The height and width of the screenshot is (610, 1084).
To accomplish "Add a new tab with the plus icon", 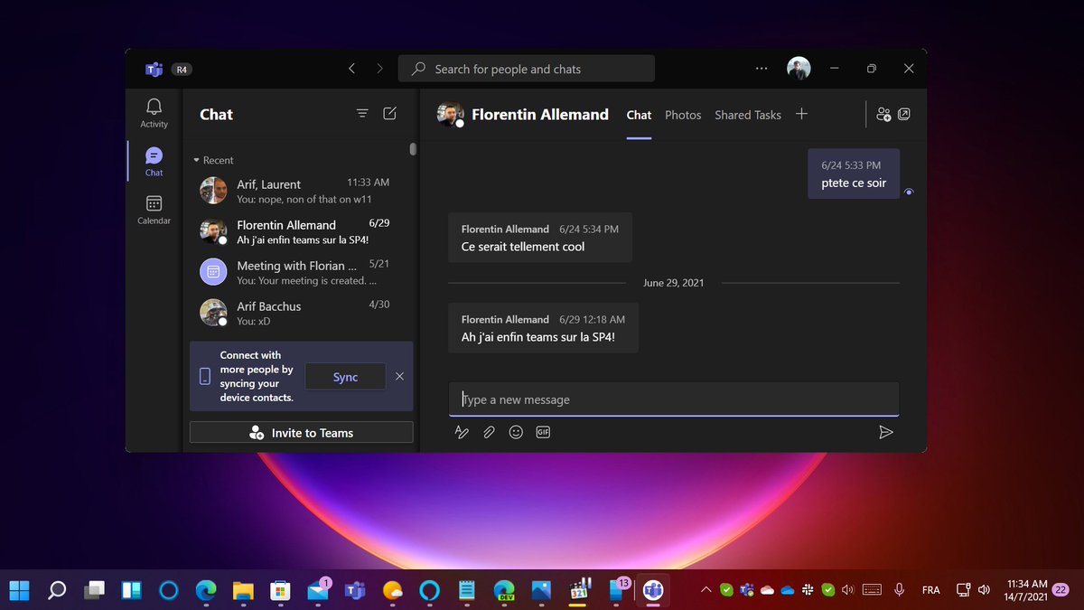I will tap(801, 114).
